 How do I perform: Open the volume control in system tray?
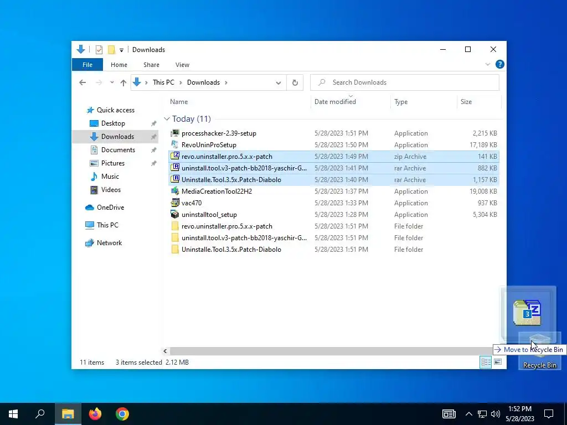496,414
